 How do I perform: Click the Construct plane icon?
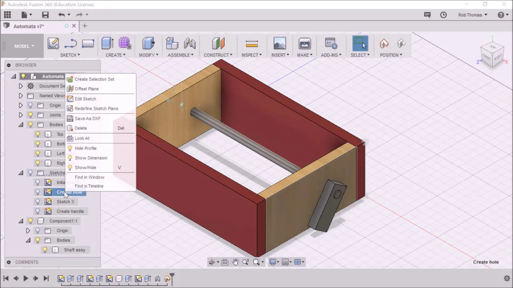[x=218, y=43]
